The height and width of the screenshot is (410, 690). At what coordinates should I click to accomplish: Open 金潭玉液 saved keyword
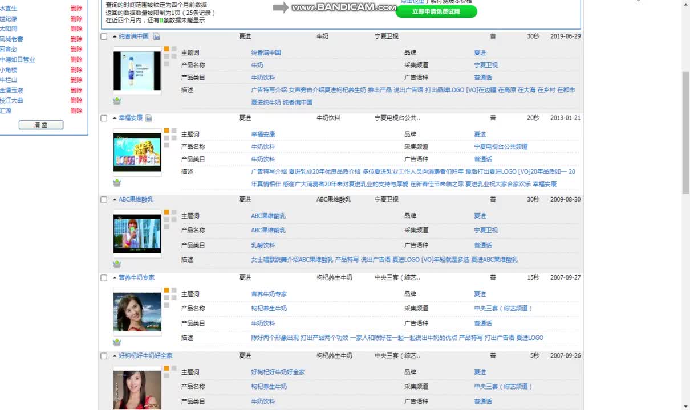11,90
